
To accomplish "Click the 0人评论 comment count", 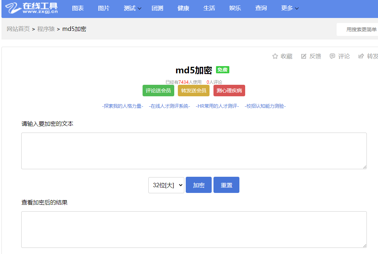I will click(214, 82).
